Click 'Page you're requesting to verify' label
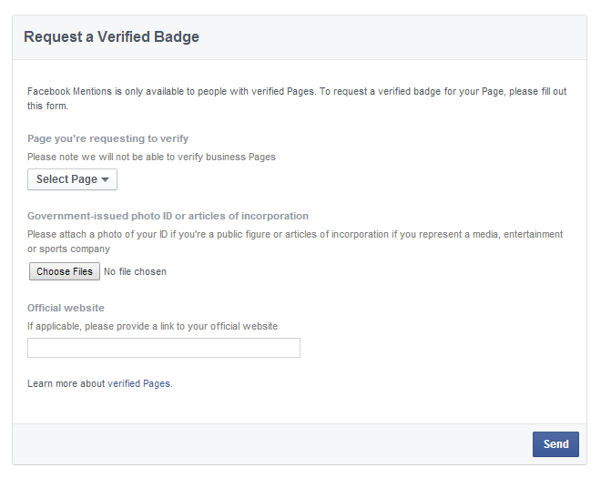This screenshot has height=478, width=601. (x=107, y=138)
